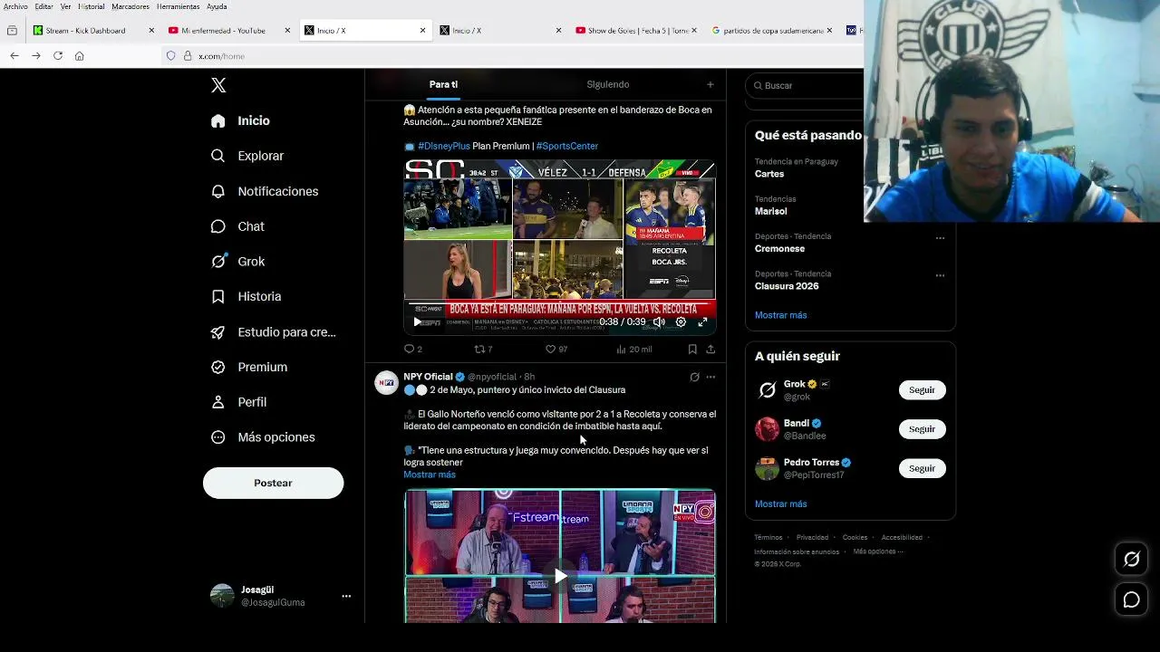
Task: Click the browser home button
Action: pyautogui.click(x=80, y=56)
